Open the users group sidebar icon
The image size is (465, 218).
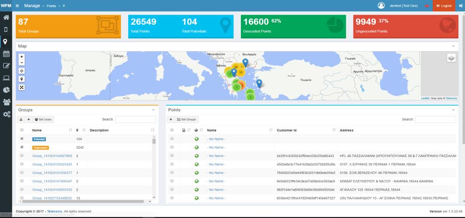click(6, 102)
